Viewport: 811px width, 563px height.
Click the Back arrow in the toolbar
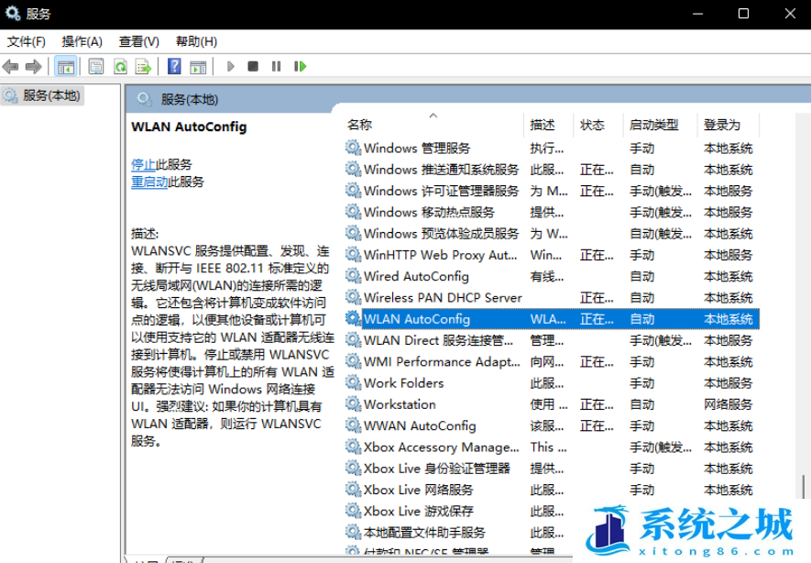[11, 67]
